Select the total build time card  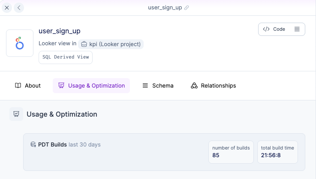(x=277, y=152)
